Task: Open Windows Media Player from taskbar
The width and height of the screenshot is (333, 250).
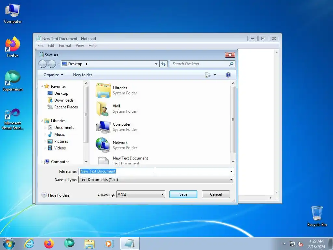Action: (x=109, y=243)
